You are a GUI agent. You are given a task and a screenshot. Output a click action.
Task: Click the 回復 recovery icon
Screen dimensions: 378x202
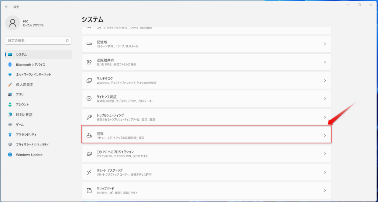click(89, 135)
